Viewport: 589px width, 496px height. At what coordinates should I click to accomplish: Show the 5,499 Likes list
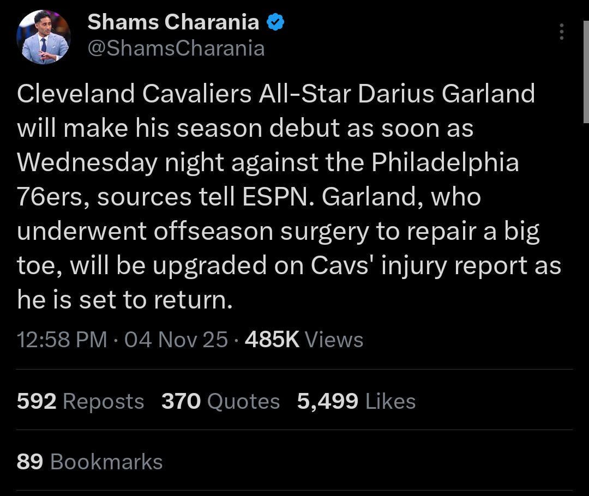pos(356,402)
